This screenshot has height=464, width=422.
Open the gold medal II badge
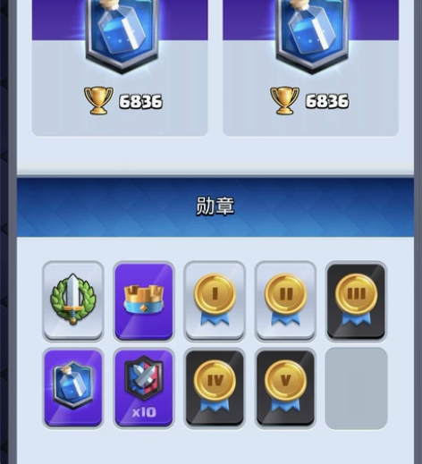[x=285, y=301]
